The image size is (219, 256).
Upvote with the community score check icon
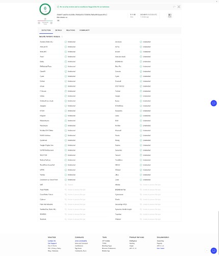[51, 23]
